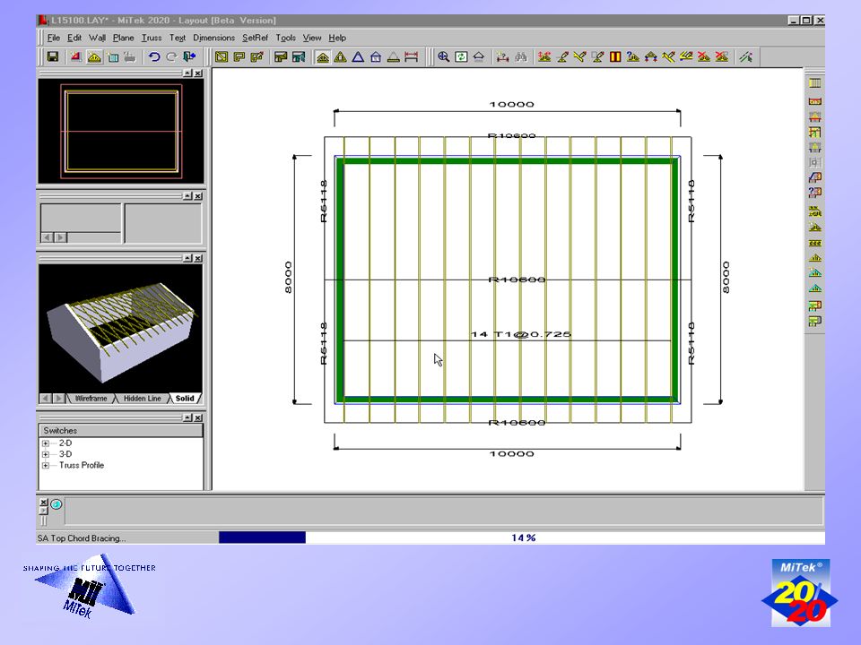
Task: Switch to the Wireframe tab
Action: 91,399
